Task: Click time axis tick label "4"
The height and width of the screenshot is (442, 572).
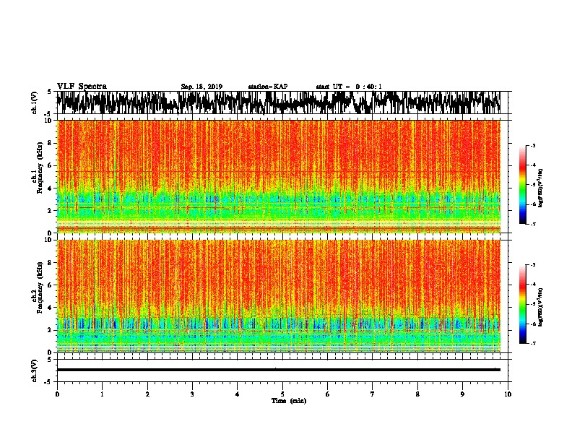Action: point(238,394)
